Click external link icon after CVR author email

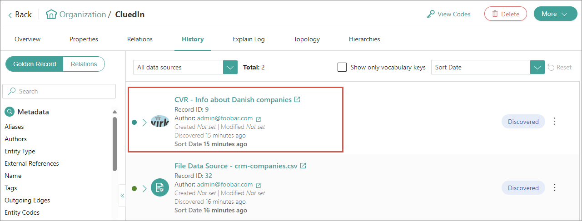tap(259, 119)
